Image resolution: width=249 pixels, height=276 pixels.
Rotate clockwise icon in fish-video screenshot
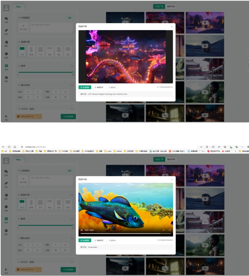pyautogui.click(x=38, y=250)
